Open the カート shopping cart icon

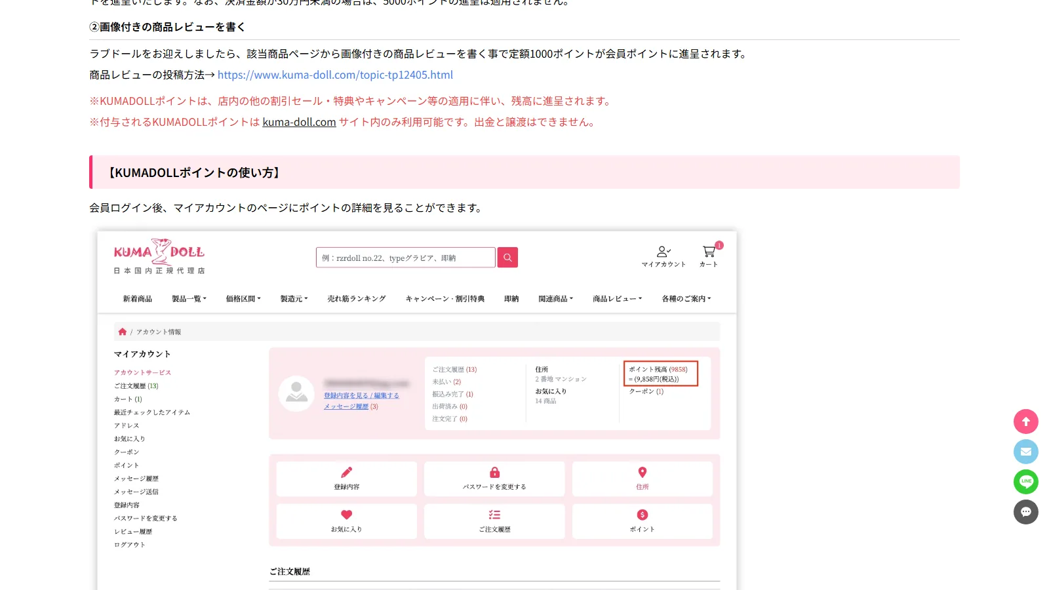tap(709, 252)
